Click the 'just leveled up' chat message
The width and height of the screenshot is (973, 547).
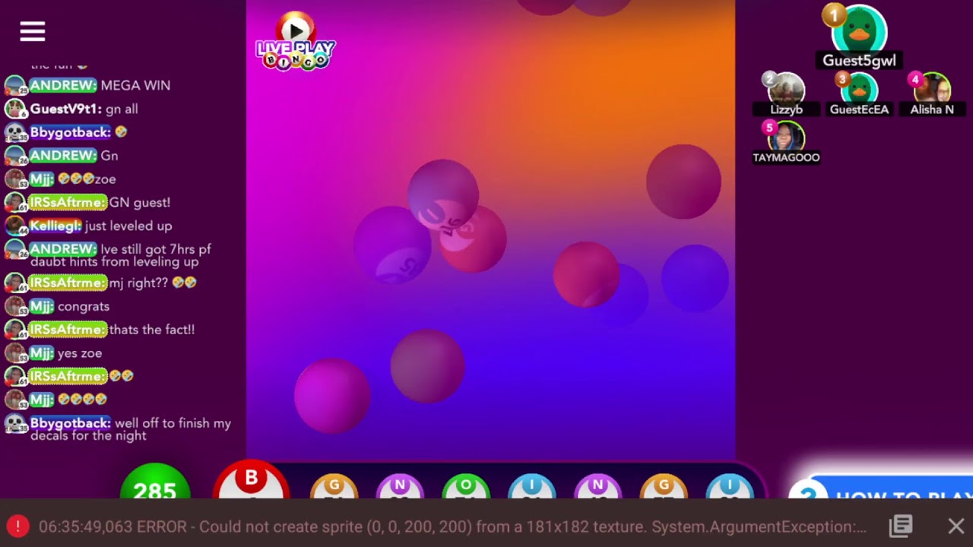[x=128, y=226]
